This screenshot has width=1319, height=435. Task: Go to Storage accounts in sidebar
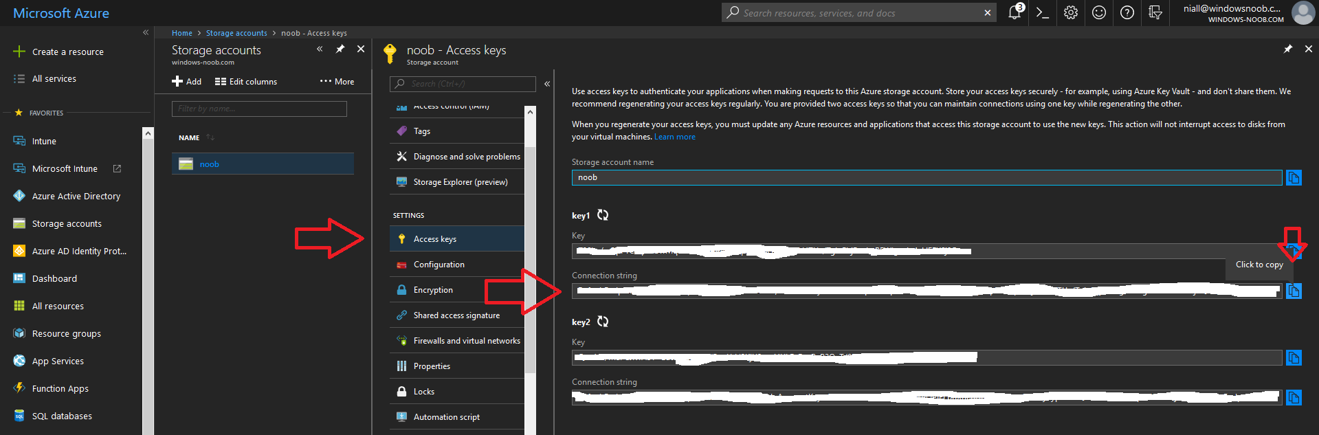point(67,223)
